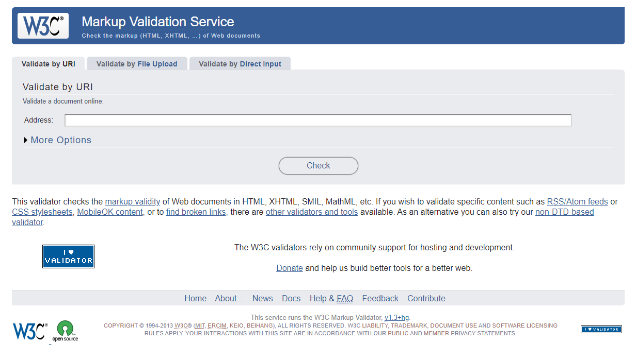Open the MobileOK content link
The image size is (636, 360).
point(110,212)
